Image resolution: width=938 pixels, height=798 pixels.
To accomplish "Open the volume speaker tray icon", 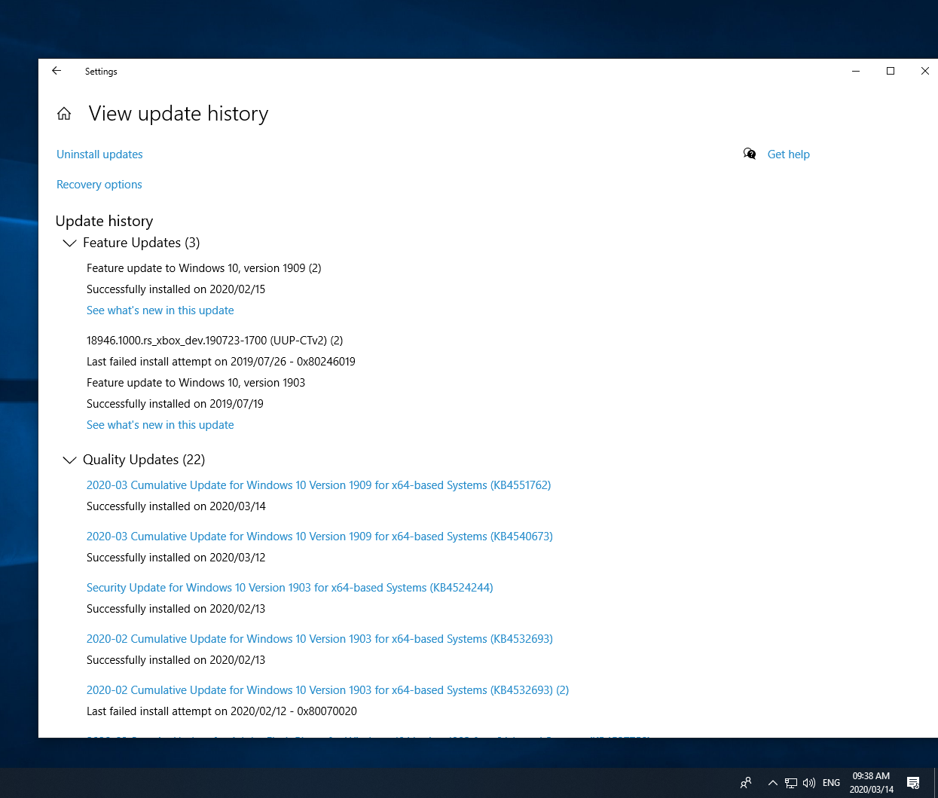I will tap(809, 783).
